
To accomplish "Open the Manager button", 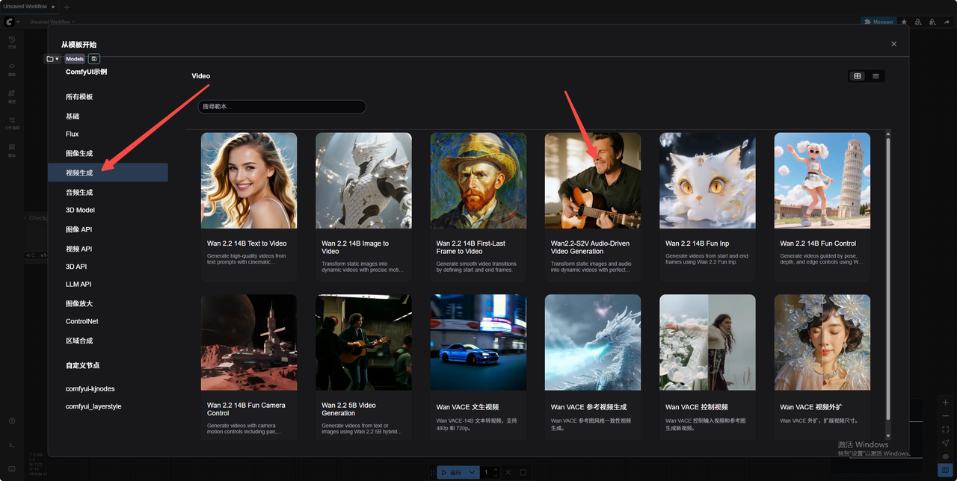I will [878, 22].
